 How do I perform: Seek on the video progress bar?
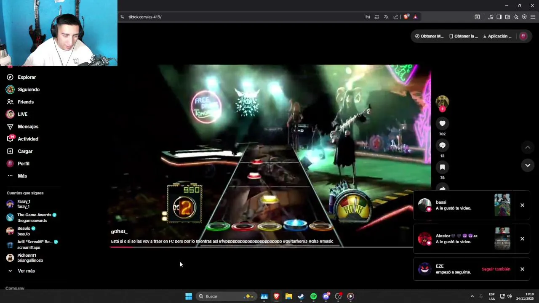point(261,247)
